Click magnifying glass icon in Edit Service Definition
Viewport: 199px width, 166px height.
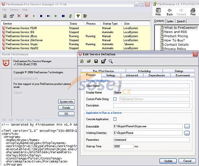tap(111, 61)
